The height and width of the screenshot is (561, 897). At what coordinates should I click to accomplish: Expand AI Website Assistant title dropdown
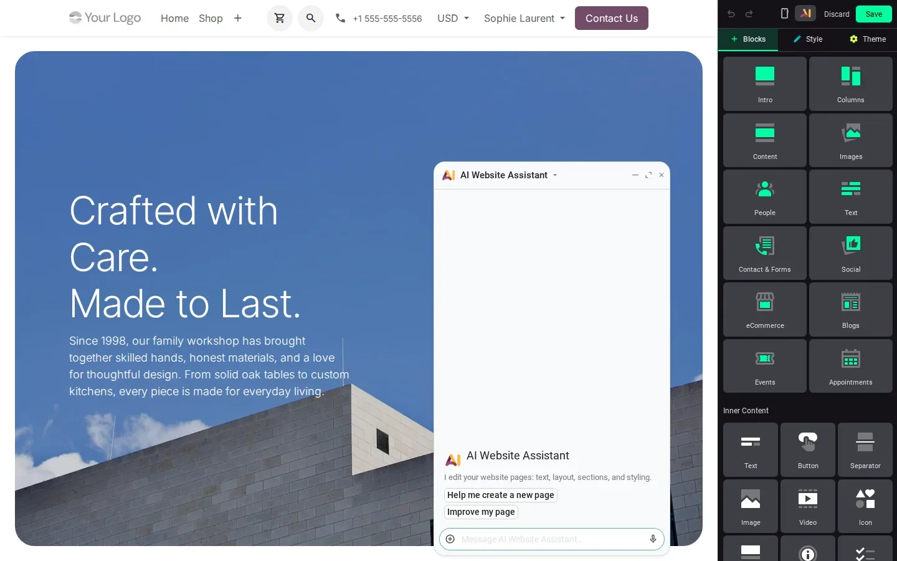(x=555, y=175)
